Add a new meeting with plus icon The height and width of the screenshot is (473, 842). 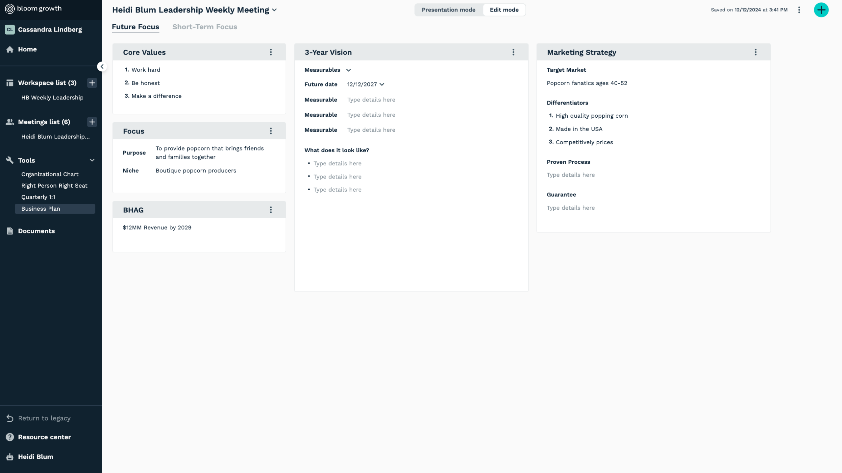(92, 122)
